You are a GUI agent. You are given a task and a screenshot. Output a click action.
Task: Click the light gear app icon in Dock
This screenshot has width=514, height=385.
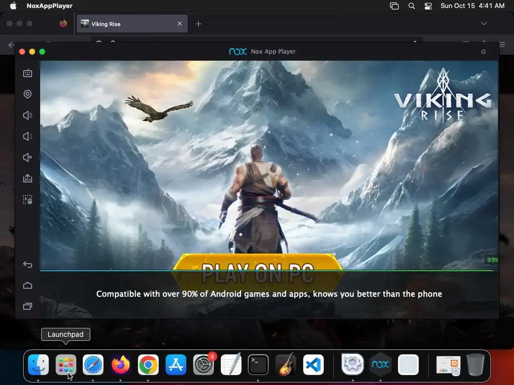click(353, 364)
